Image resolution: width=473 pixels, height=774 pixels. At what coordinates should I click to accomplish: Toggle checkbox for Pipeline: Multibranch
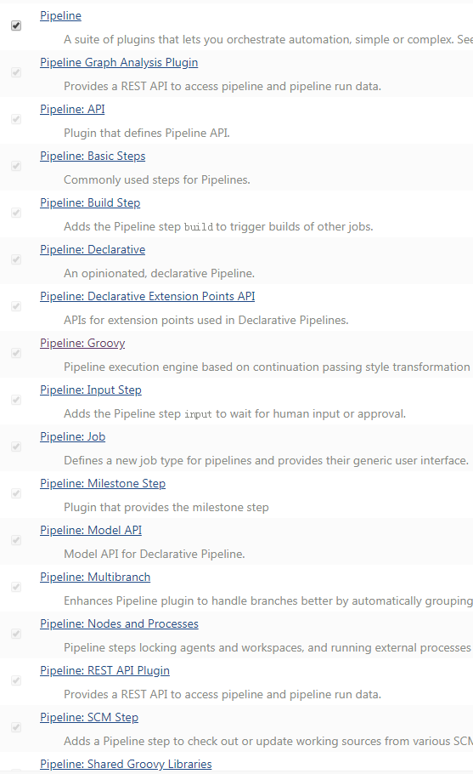tap(16, 587)
